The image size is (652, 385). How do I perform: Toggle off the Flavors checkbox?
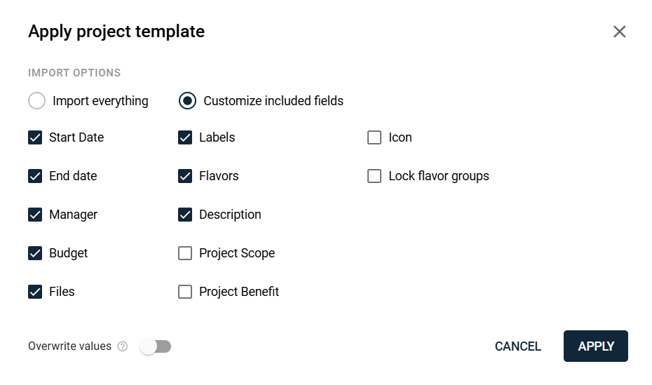click(x=185, y=176)
